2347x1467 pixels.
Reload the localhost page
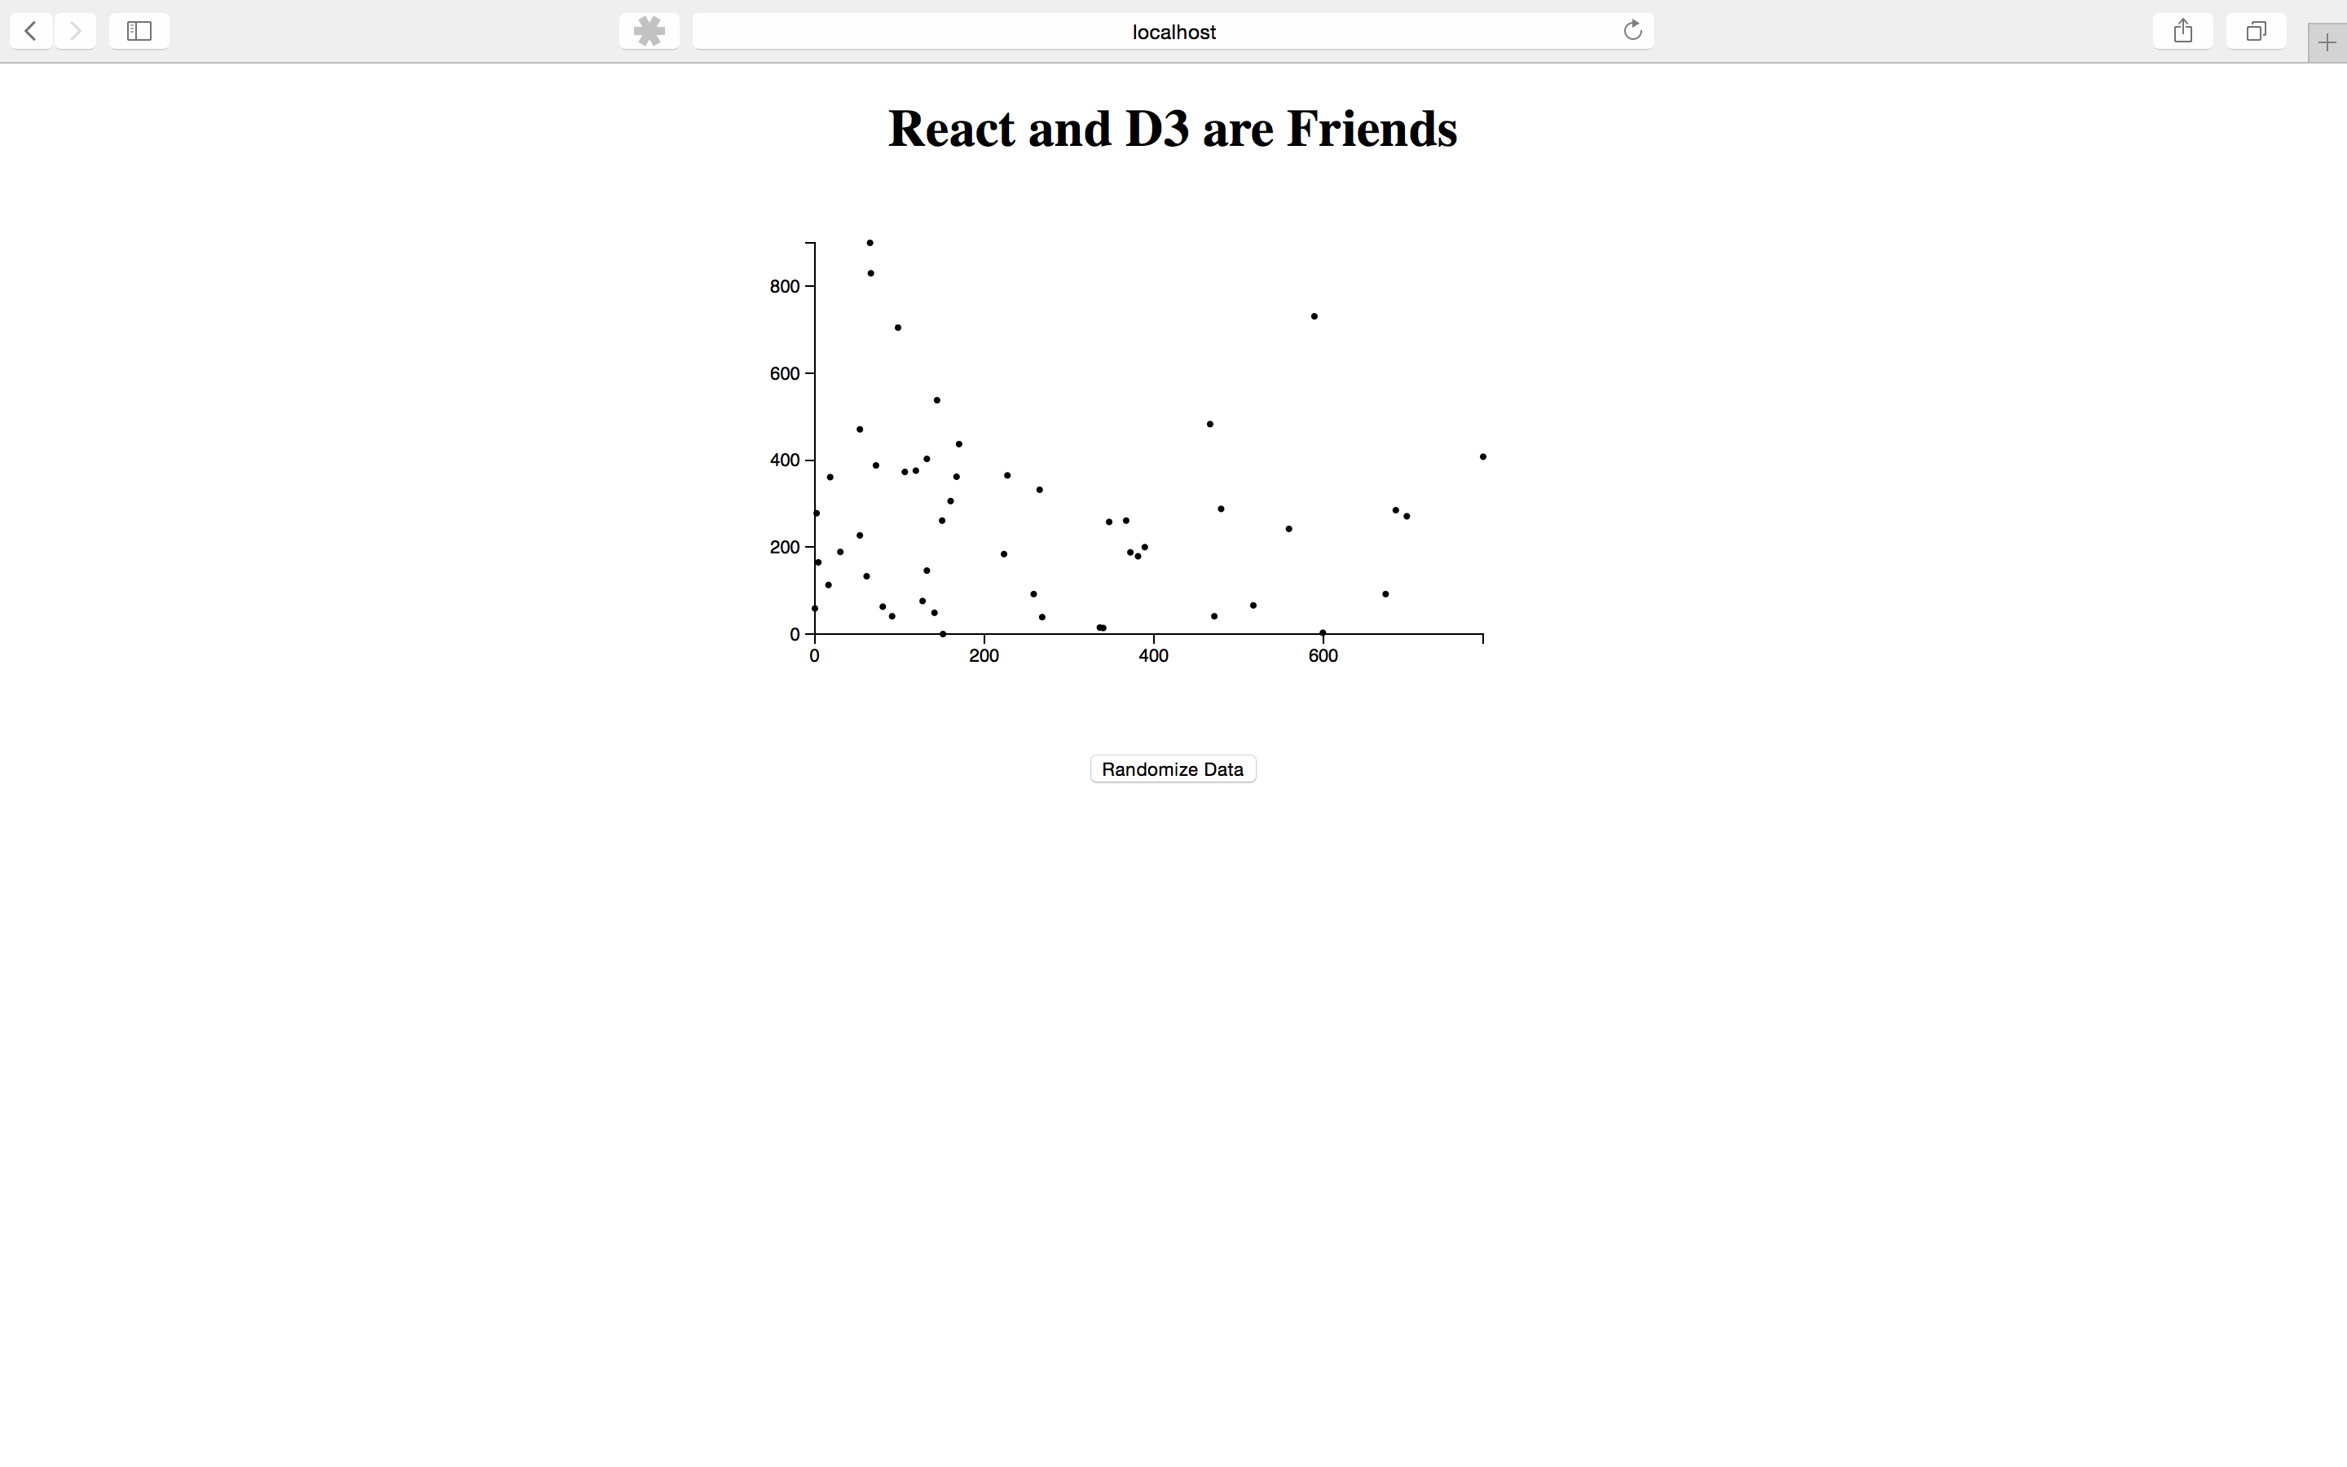(1632, 31)
